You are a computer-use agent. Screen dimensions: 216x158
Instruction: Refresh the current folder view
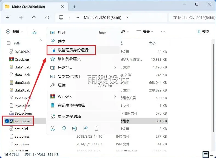tap(47, 18)
